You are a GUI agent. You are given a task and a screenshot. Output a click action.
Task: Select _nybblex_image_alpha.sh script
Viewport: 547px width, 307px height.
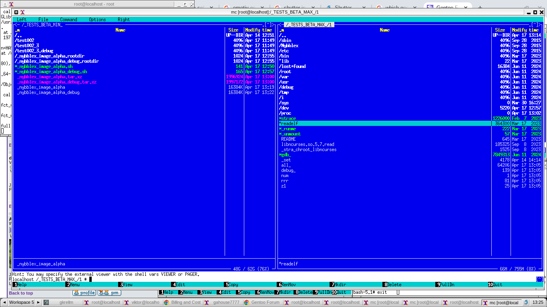click(x=144, y=66)
